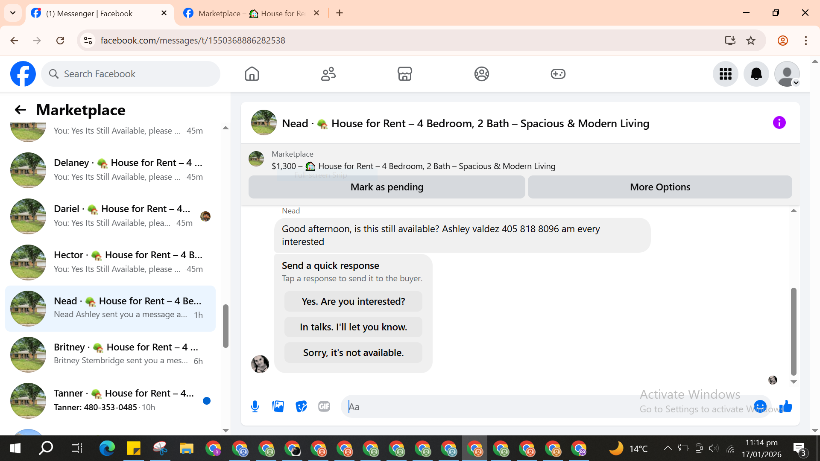
Task: Open the GIF picker
Action: [x=324, y=406]
